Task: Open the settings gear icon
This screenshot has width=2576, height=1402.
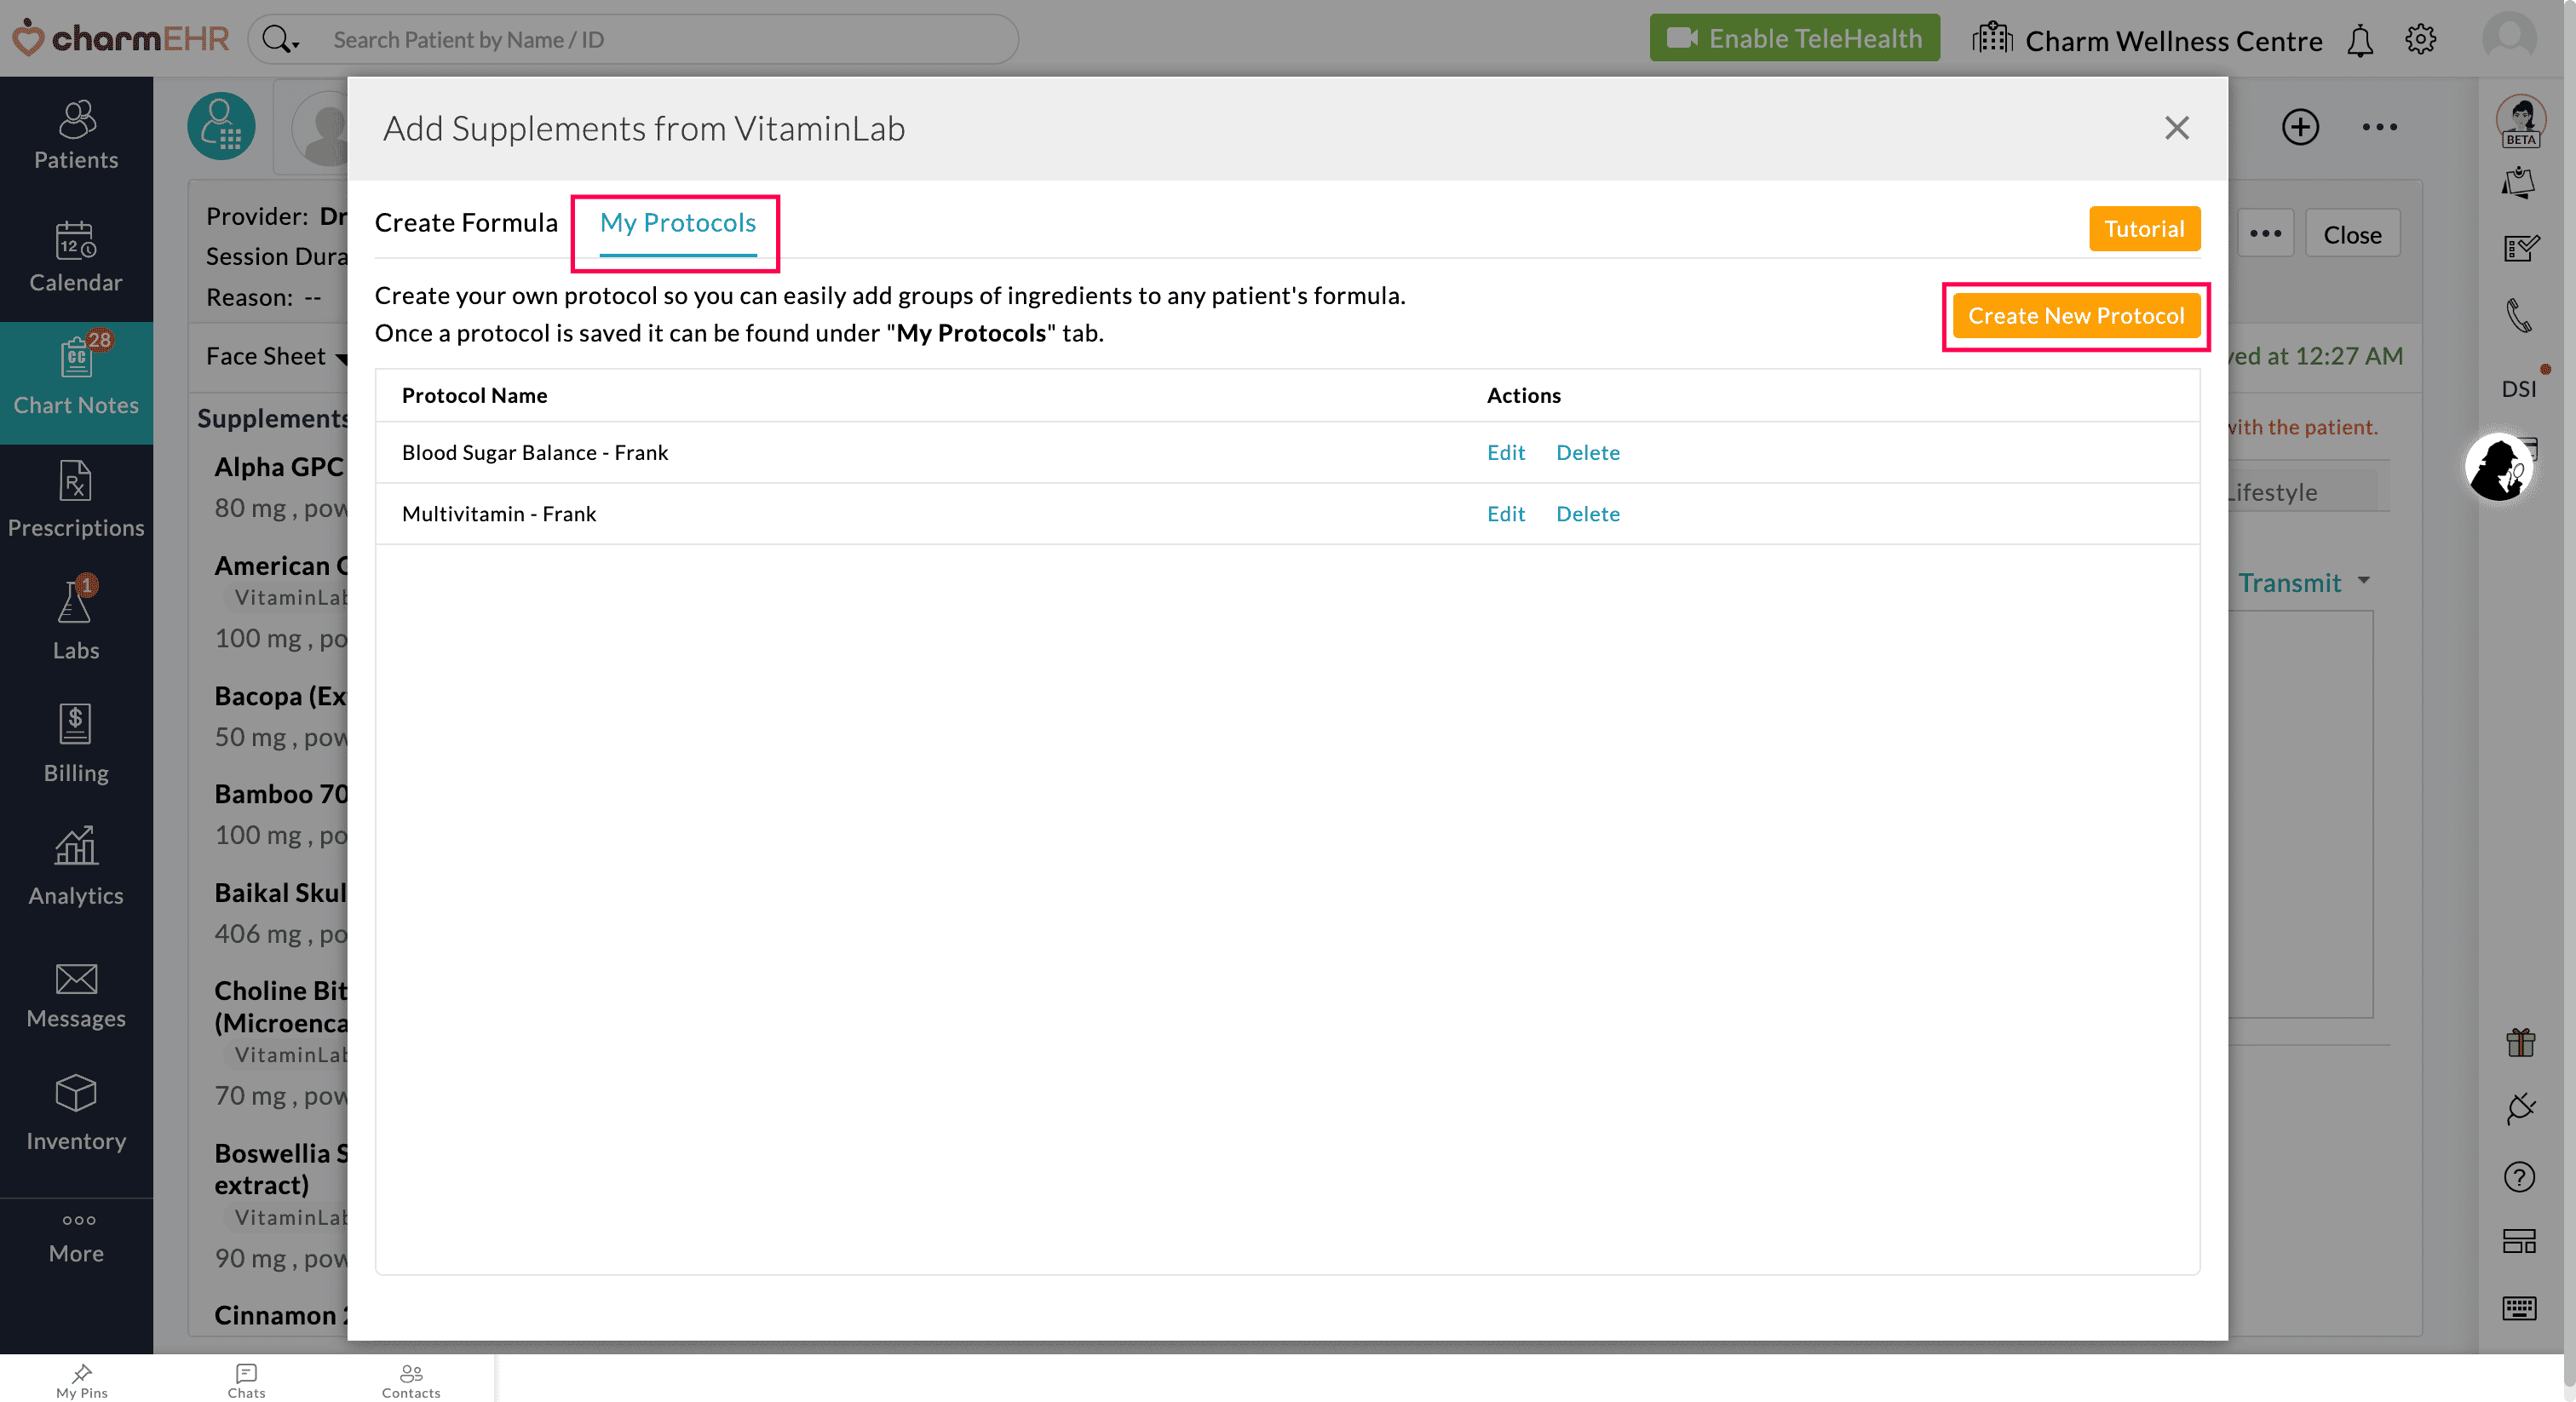Action: 2420,40
